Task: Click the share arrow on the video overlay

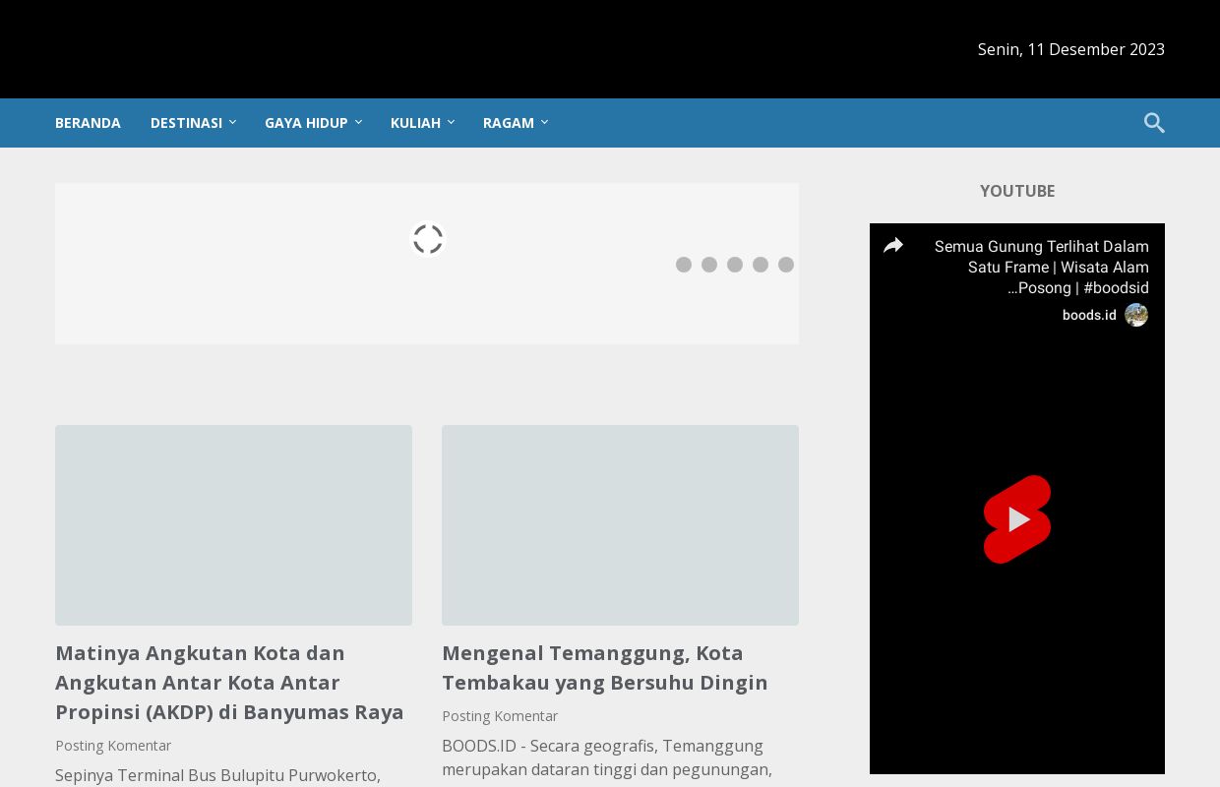Action: [893, 245]
